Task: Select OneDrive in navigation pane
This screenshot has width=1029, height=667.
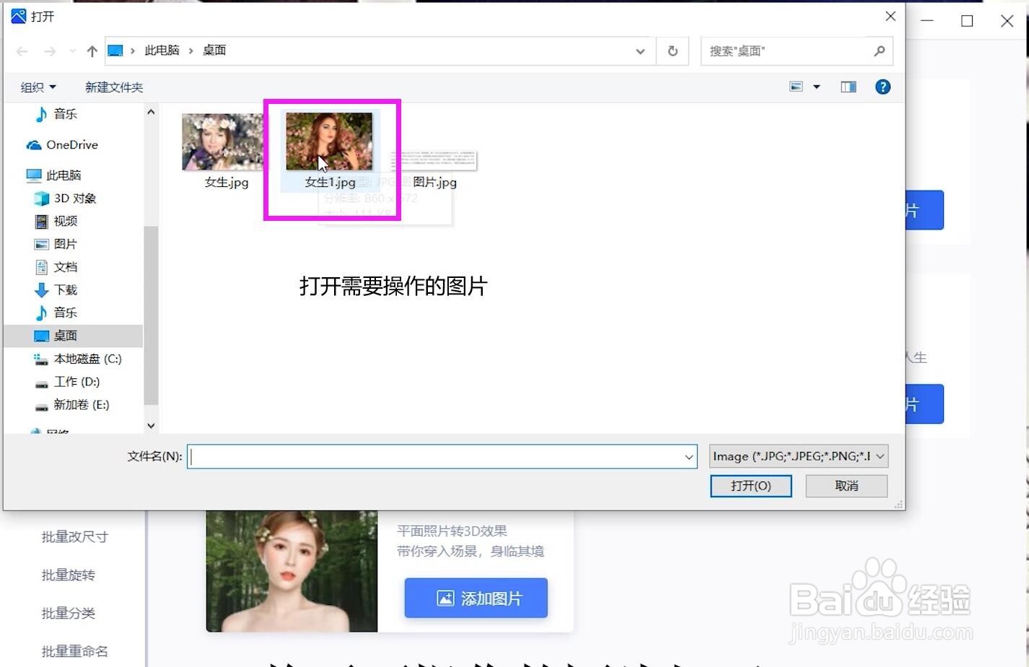Action: click(62, 145)
